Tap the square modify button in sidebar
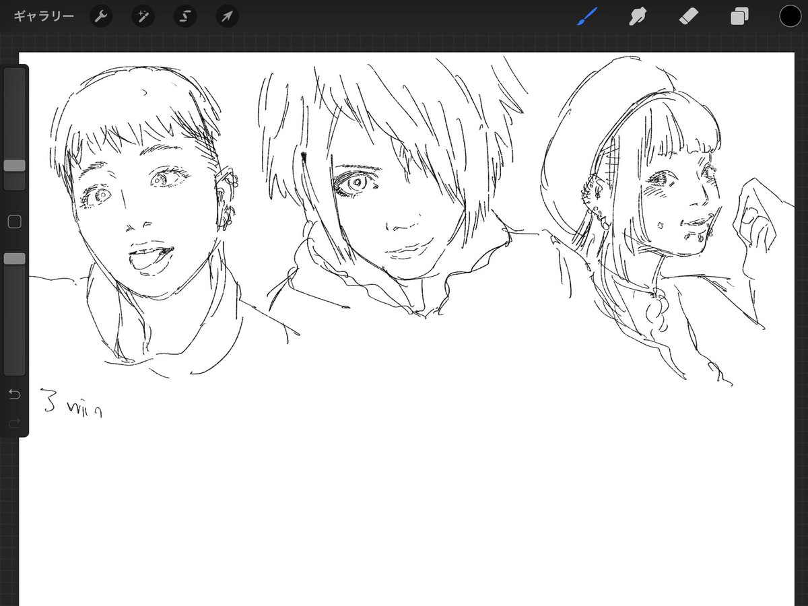Image resolution: width=808 pixels, height=606 pixels. coord(14,222)
